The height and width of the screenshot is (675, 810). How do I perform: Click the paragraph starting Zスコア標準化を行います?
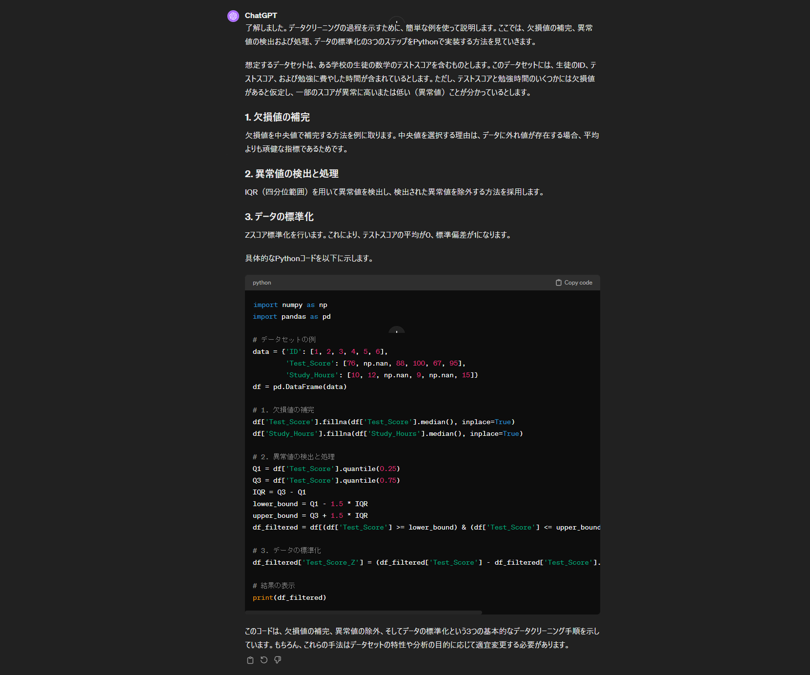coord(379,235)
